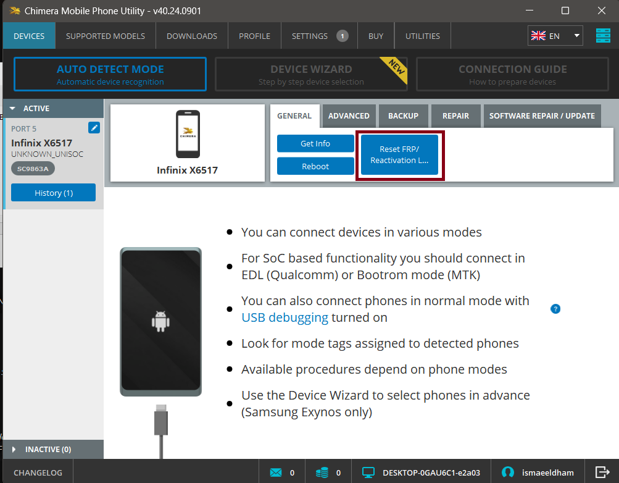Viewport: 619px width, 483px height.
Task: Collapse the ACTIVE devices section
Action: click(13, 109)
